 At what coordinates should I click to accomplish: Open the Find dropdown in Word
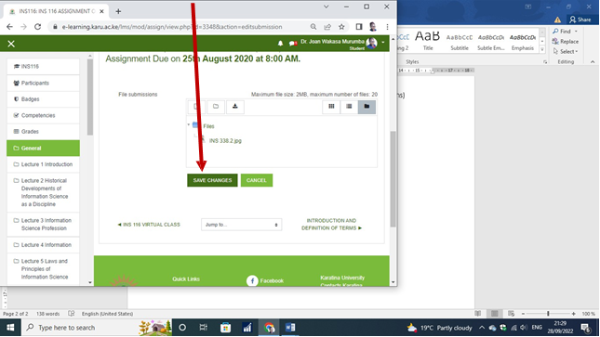[565, 32]
